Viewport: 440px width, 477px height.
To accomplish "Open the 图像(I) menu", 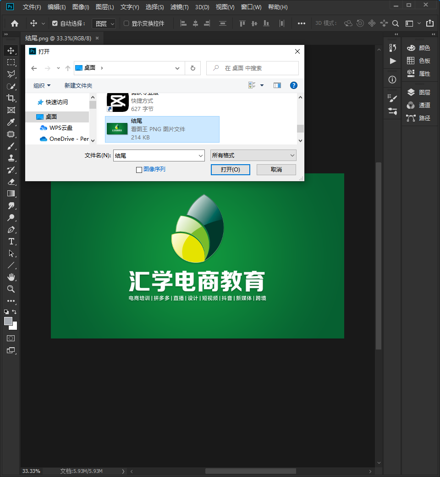I will [81, 7].
